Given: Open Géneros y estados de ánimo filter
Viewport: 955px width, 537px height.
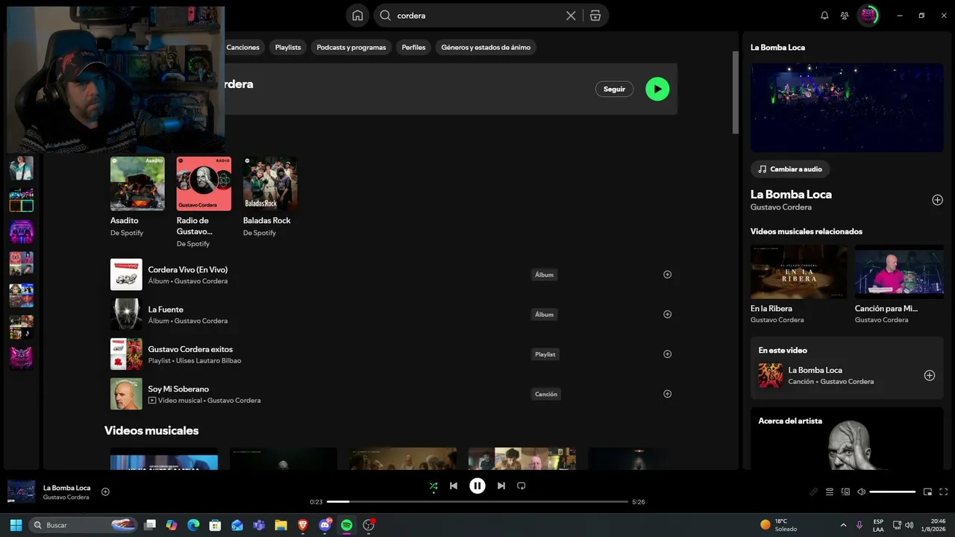Looking at the screenshot, I should point(486,47).
